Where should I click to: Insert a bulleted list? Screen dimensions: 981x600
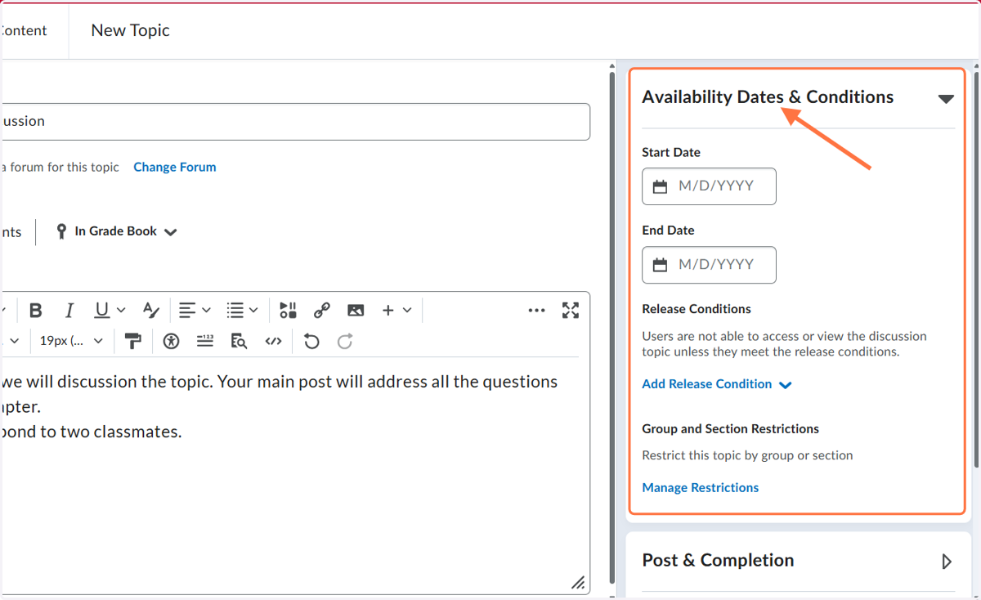click(x=235, y=311)
